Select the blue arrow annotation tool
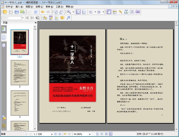 (x=68, y=18)
